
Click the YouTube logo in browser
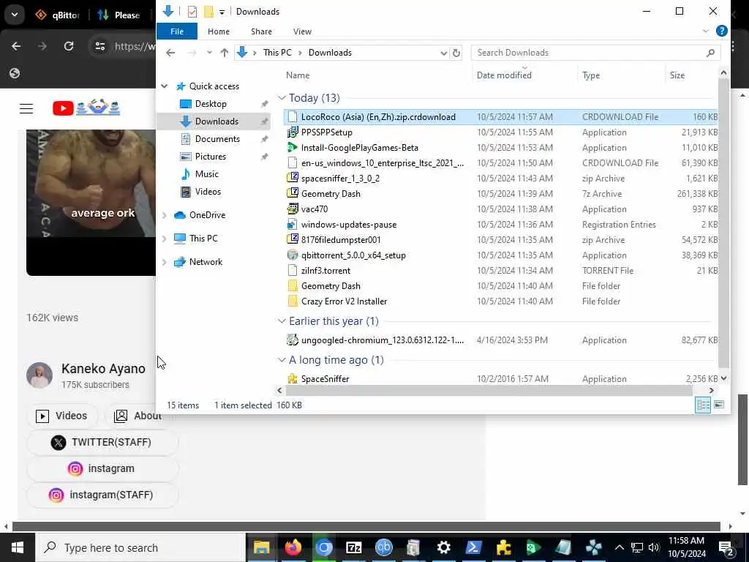86,108
